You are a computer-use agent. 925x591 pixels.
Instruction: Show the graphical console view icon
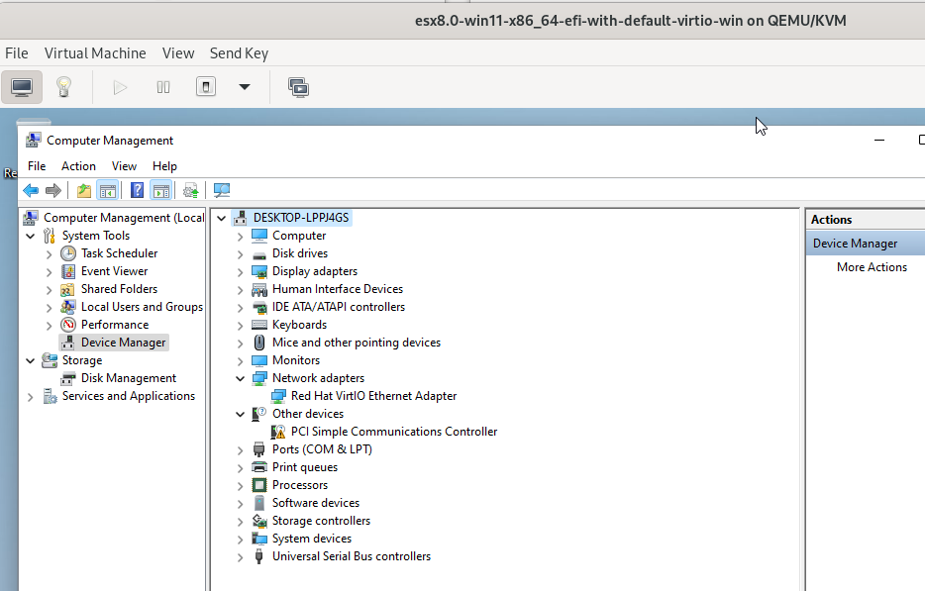[x=22, y=87]
